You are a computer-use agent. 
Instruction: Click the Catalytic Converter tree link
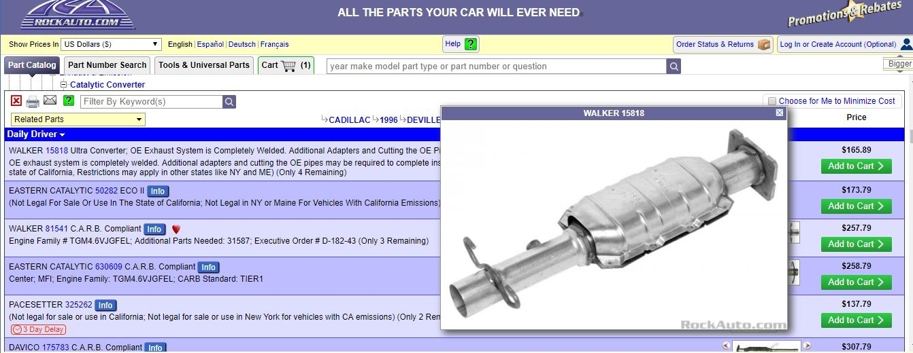107,85
